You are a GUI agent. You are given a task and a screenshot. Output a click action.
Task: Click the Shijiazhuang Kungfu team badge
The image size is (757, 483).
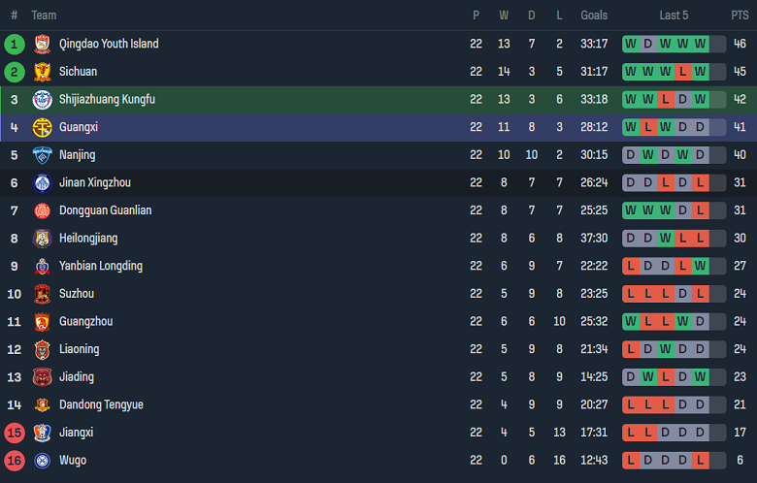[x=42, y=99]
